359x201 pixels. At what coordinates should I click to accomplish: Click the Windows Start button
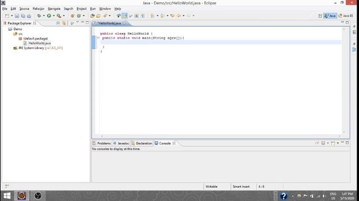click(x=7, y=196)
